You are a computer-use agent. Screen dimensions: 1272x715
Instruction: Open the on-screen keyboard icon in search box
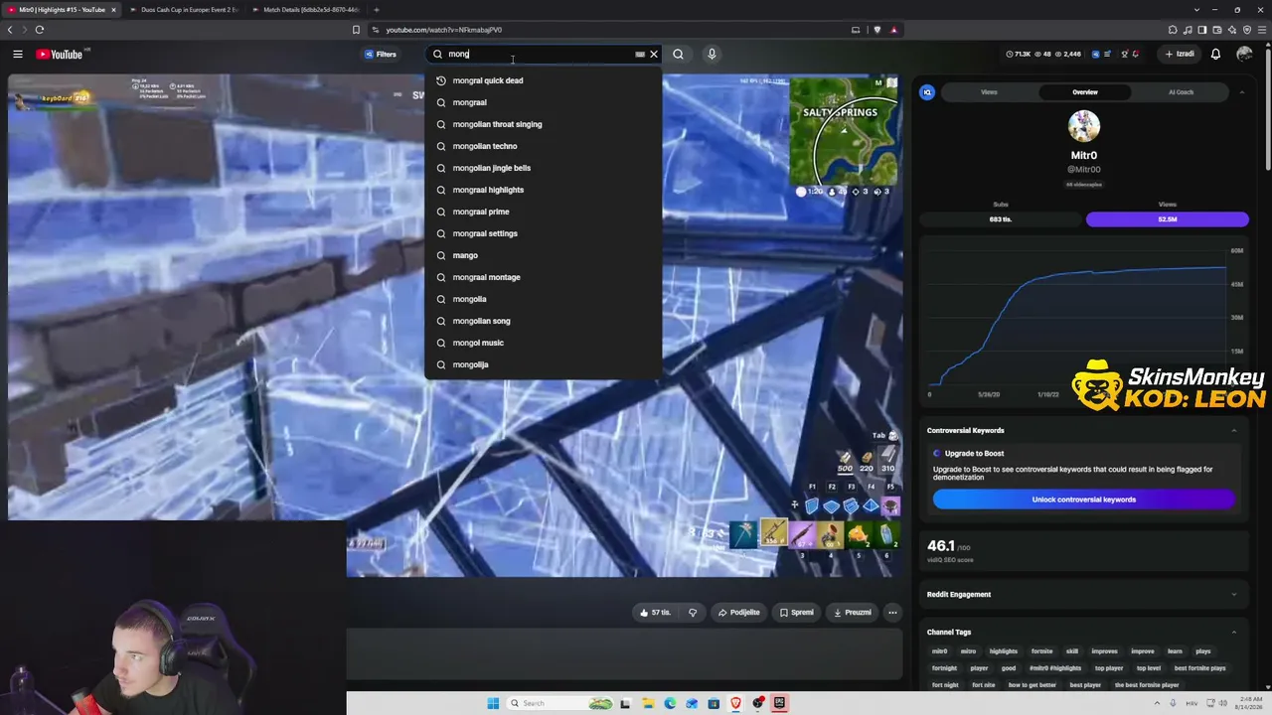[x=640, y=55]
